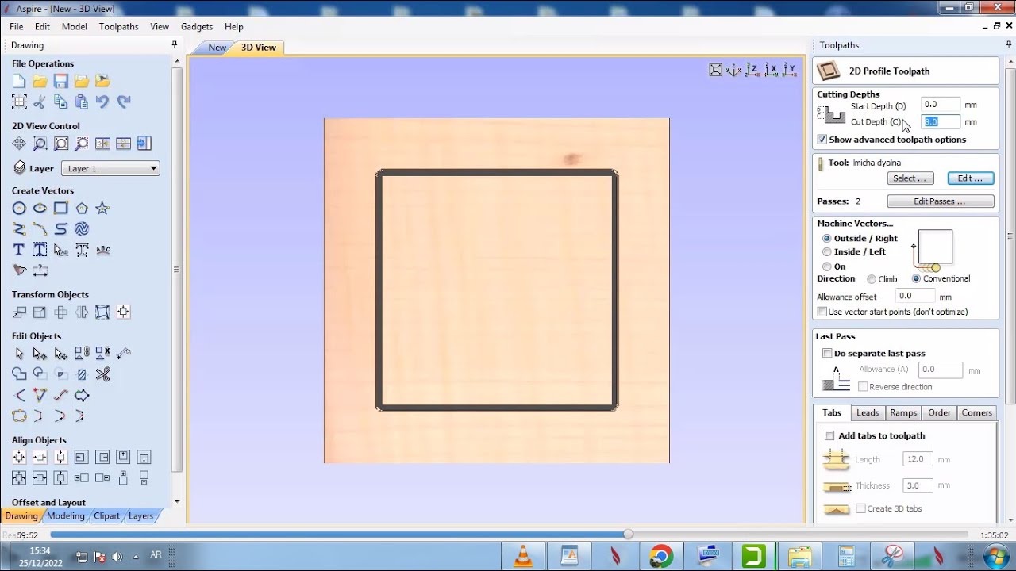This screenshot has width=1016, height=571.
Task: Click the Allowance offset input field
Action: 914,296
